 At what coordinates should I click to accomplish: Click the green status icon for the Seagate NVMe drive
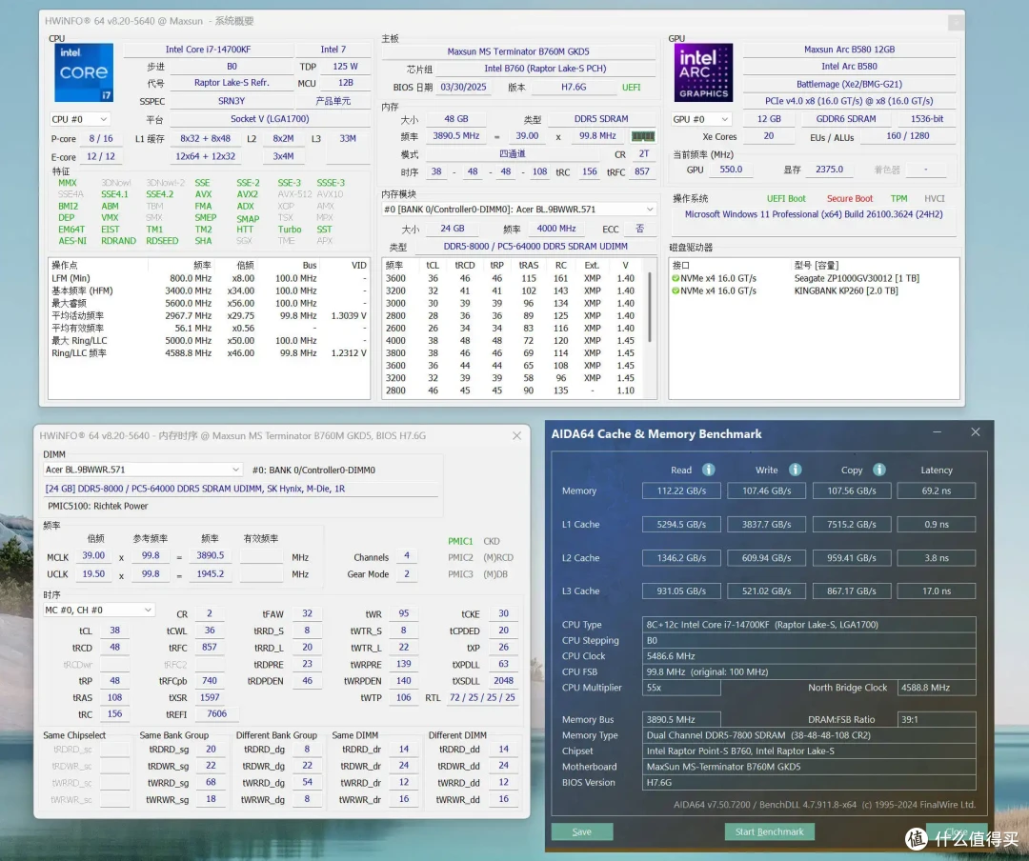pyautogui.click(x=676, y=278)
